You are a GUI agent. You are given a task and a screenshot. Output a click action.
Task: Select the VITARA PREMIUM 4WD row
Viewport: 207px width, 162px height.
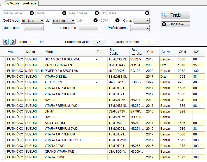[105, 106]
